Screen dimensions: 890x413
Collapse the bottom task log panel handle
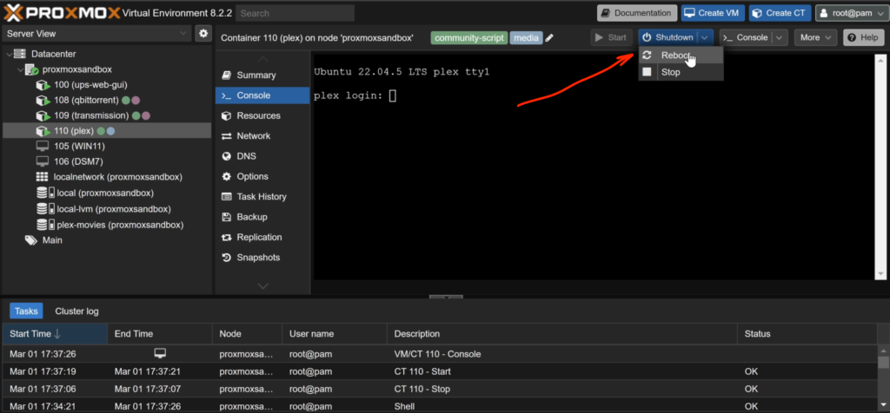[446, 296]
